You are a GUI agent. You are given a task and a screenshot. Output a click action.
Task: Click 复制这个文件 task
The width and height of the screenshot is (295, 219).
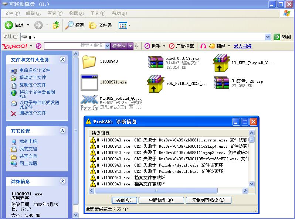33,85
